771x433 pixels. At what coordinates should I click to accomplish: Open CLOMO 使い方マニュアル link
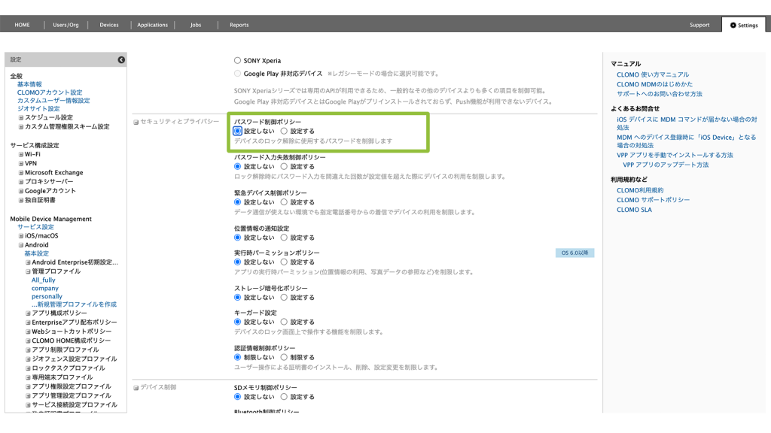click(x=652, y=74)
